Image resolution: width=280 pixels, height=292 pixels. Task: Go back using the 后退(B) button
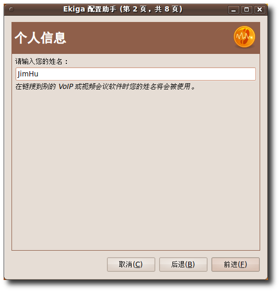point(183,264)
